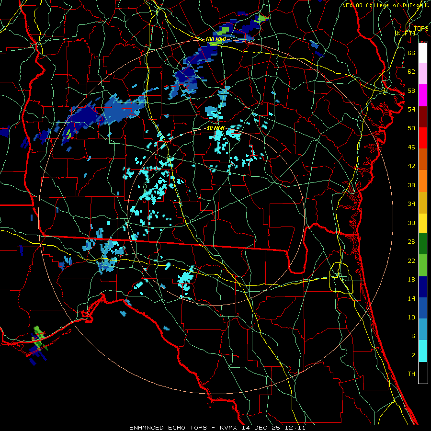Viewport: 431px width, 431px height.
Task: Click the 50 NMI range ring label
Action: coord(216,128)
